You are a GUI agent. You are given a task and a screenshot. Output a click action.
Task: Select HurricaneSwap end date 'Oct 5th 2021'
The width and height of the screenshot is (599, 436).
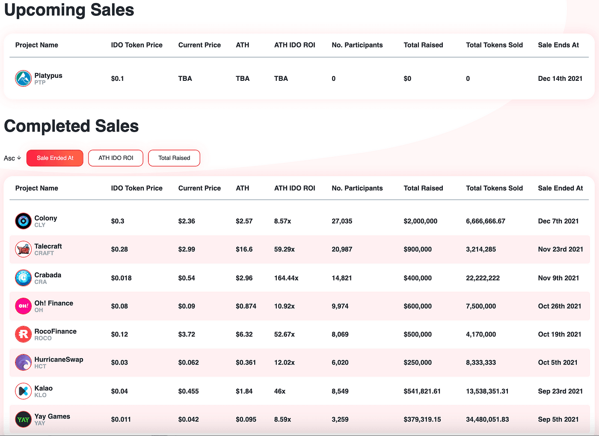click(558, 362)
